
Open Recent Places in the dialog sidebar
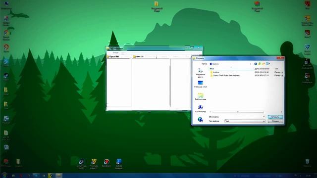200,73
